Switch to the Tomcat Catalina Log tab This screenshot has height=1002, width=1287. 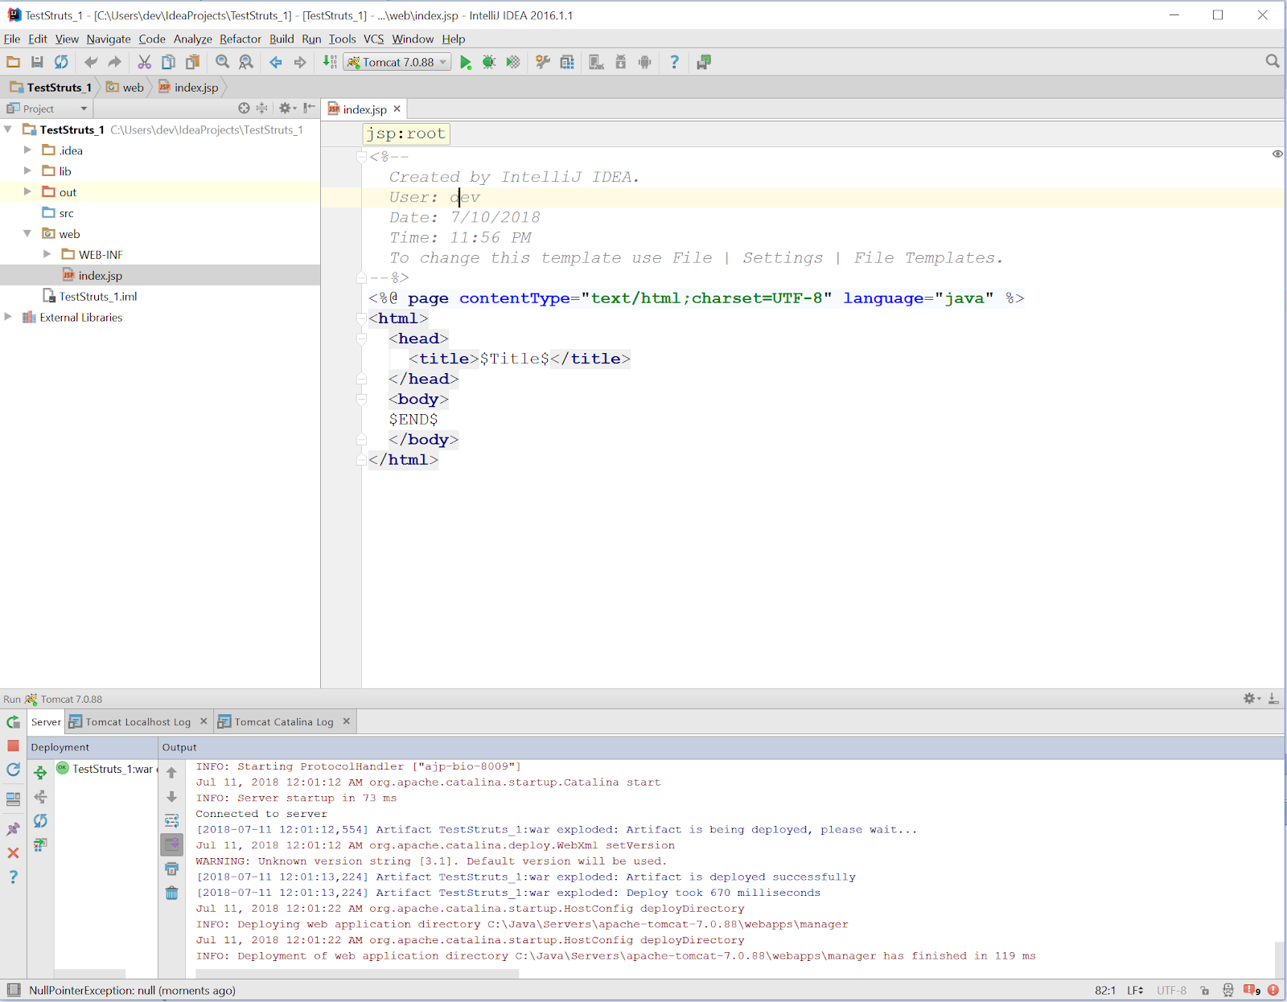pos(283,722)
